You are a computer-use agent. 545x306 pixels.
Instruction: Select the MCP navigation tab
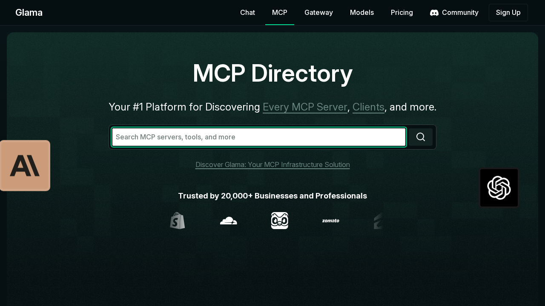point(280,12)
